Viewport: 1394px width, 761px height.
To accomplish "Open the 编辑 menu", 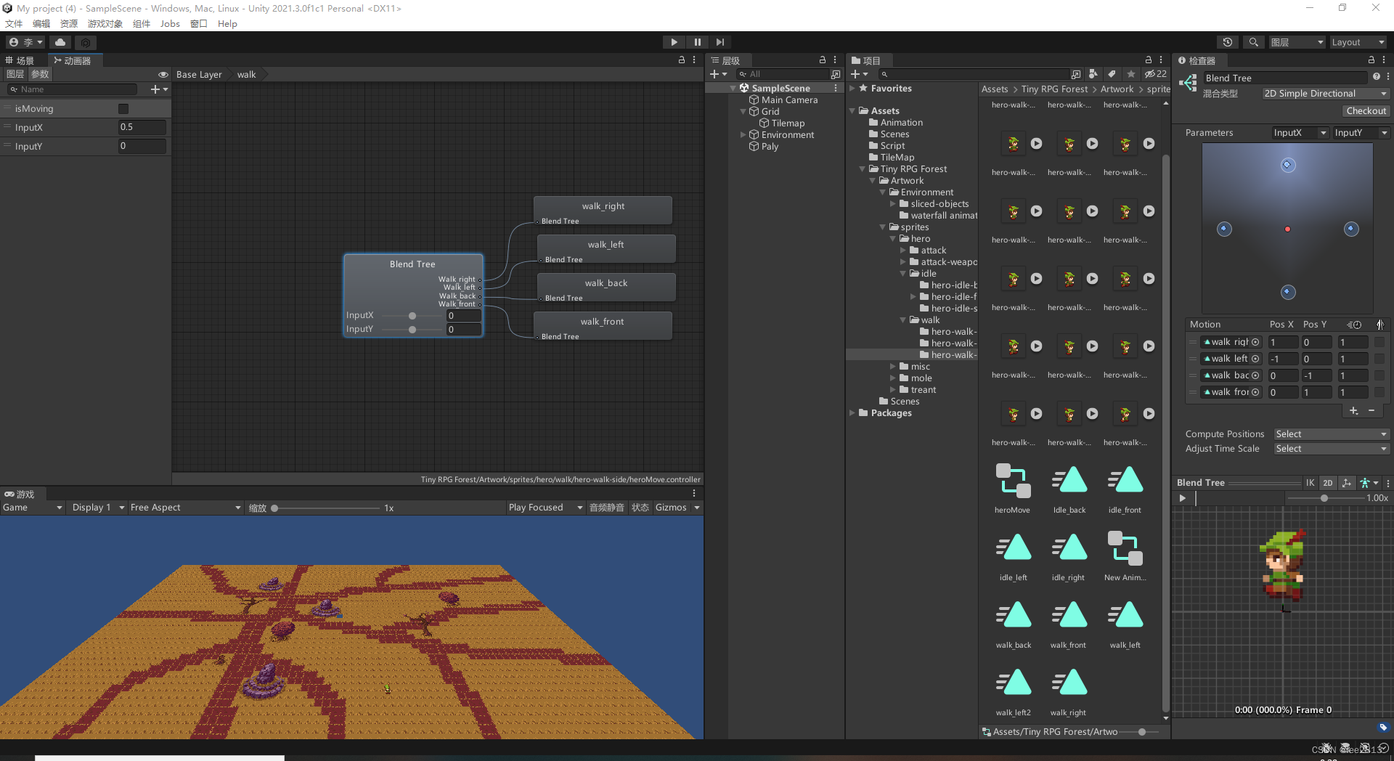I will (41, 23).
